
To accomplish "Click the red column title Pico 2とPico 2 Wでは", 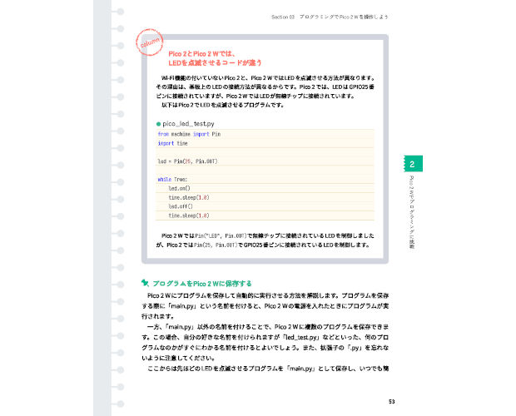I will click(x=201, y=53).
